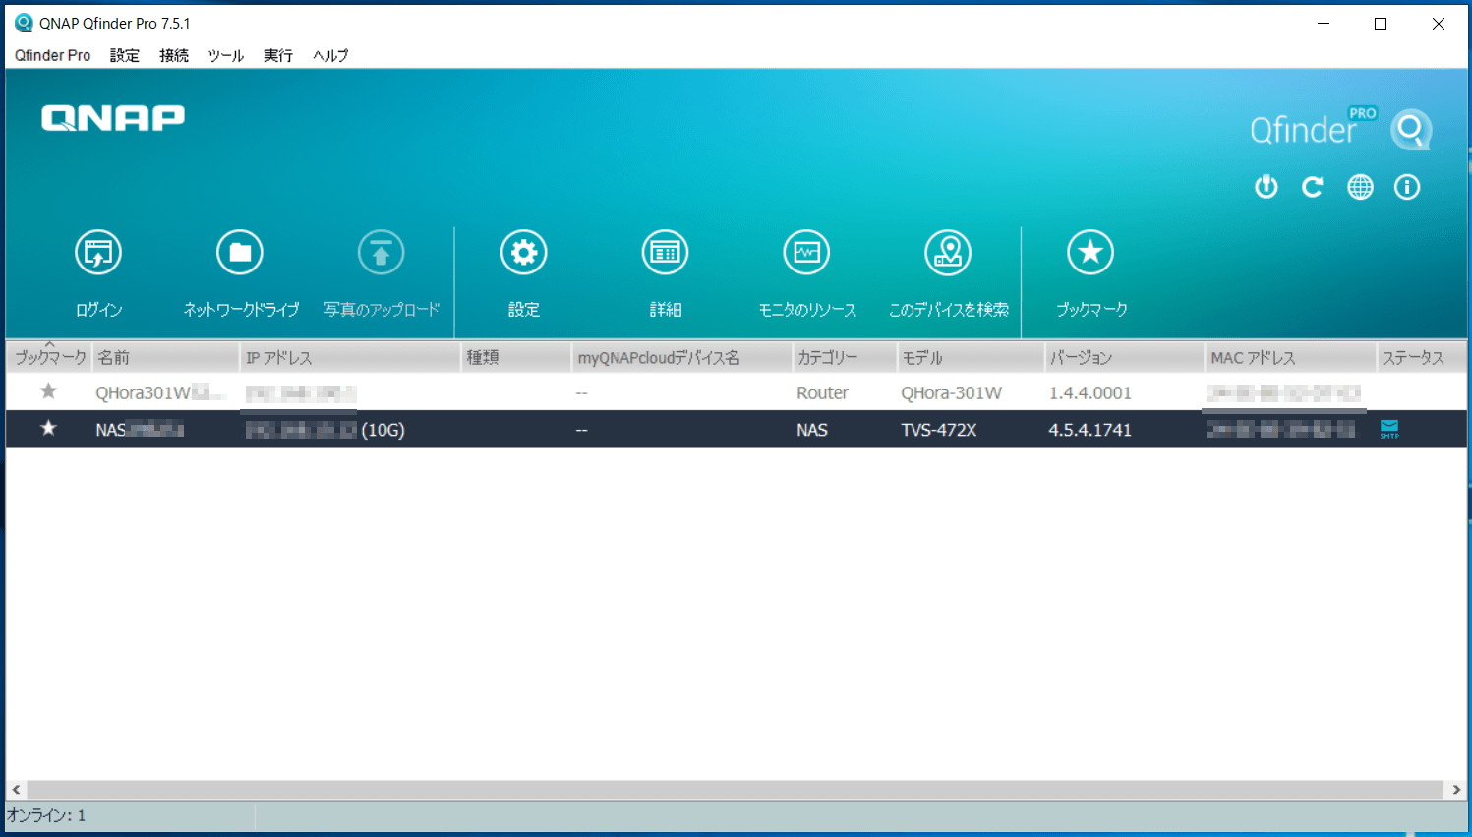1472x837 pixels.
Task: Open モニタのリソース resource monitor
Action: click(806, 253)
